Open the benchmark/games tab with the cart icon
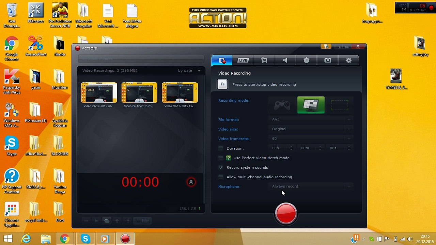436x245 pixels. [x=264, y=60]
